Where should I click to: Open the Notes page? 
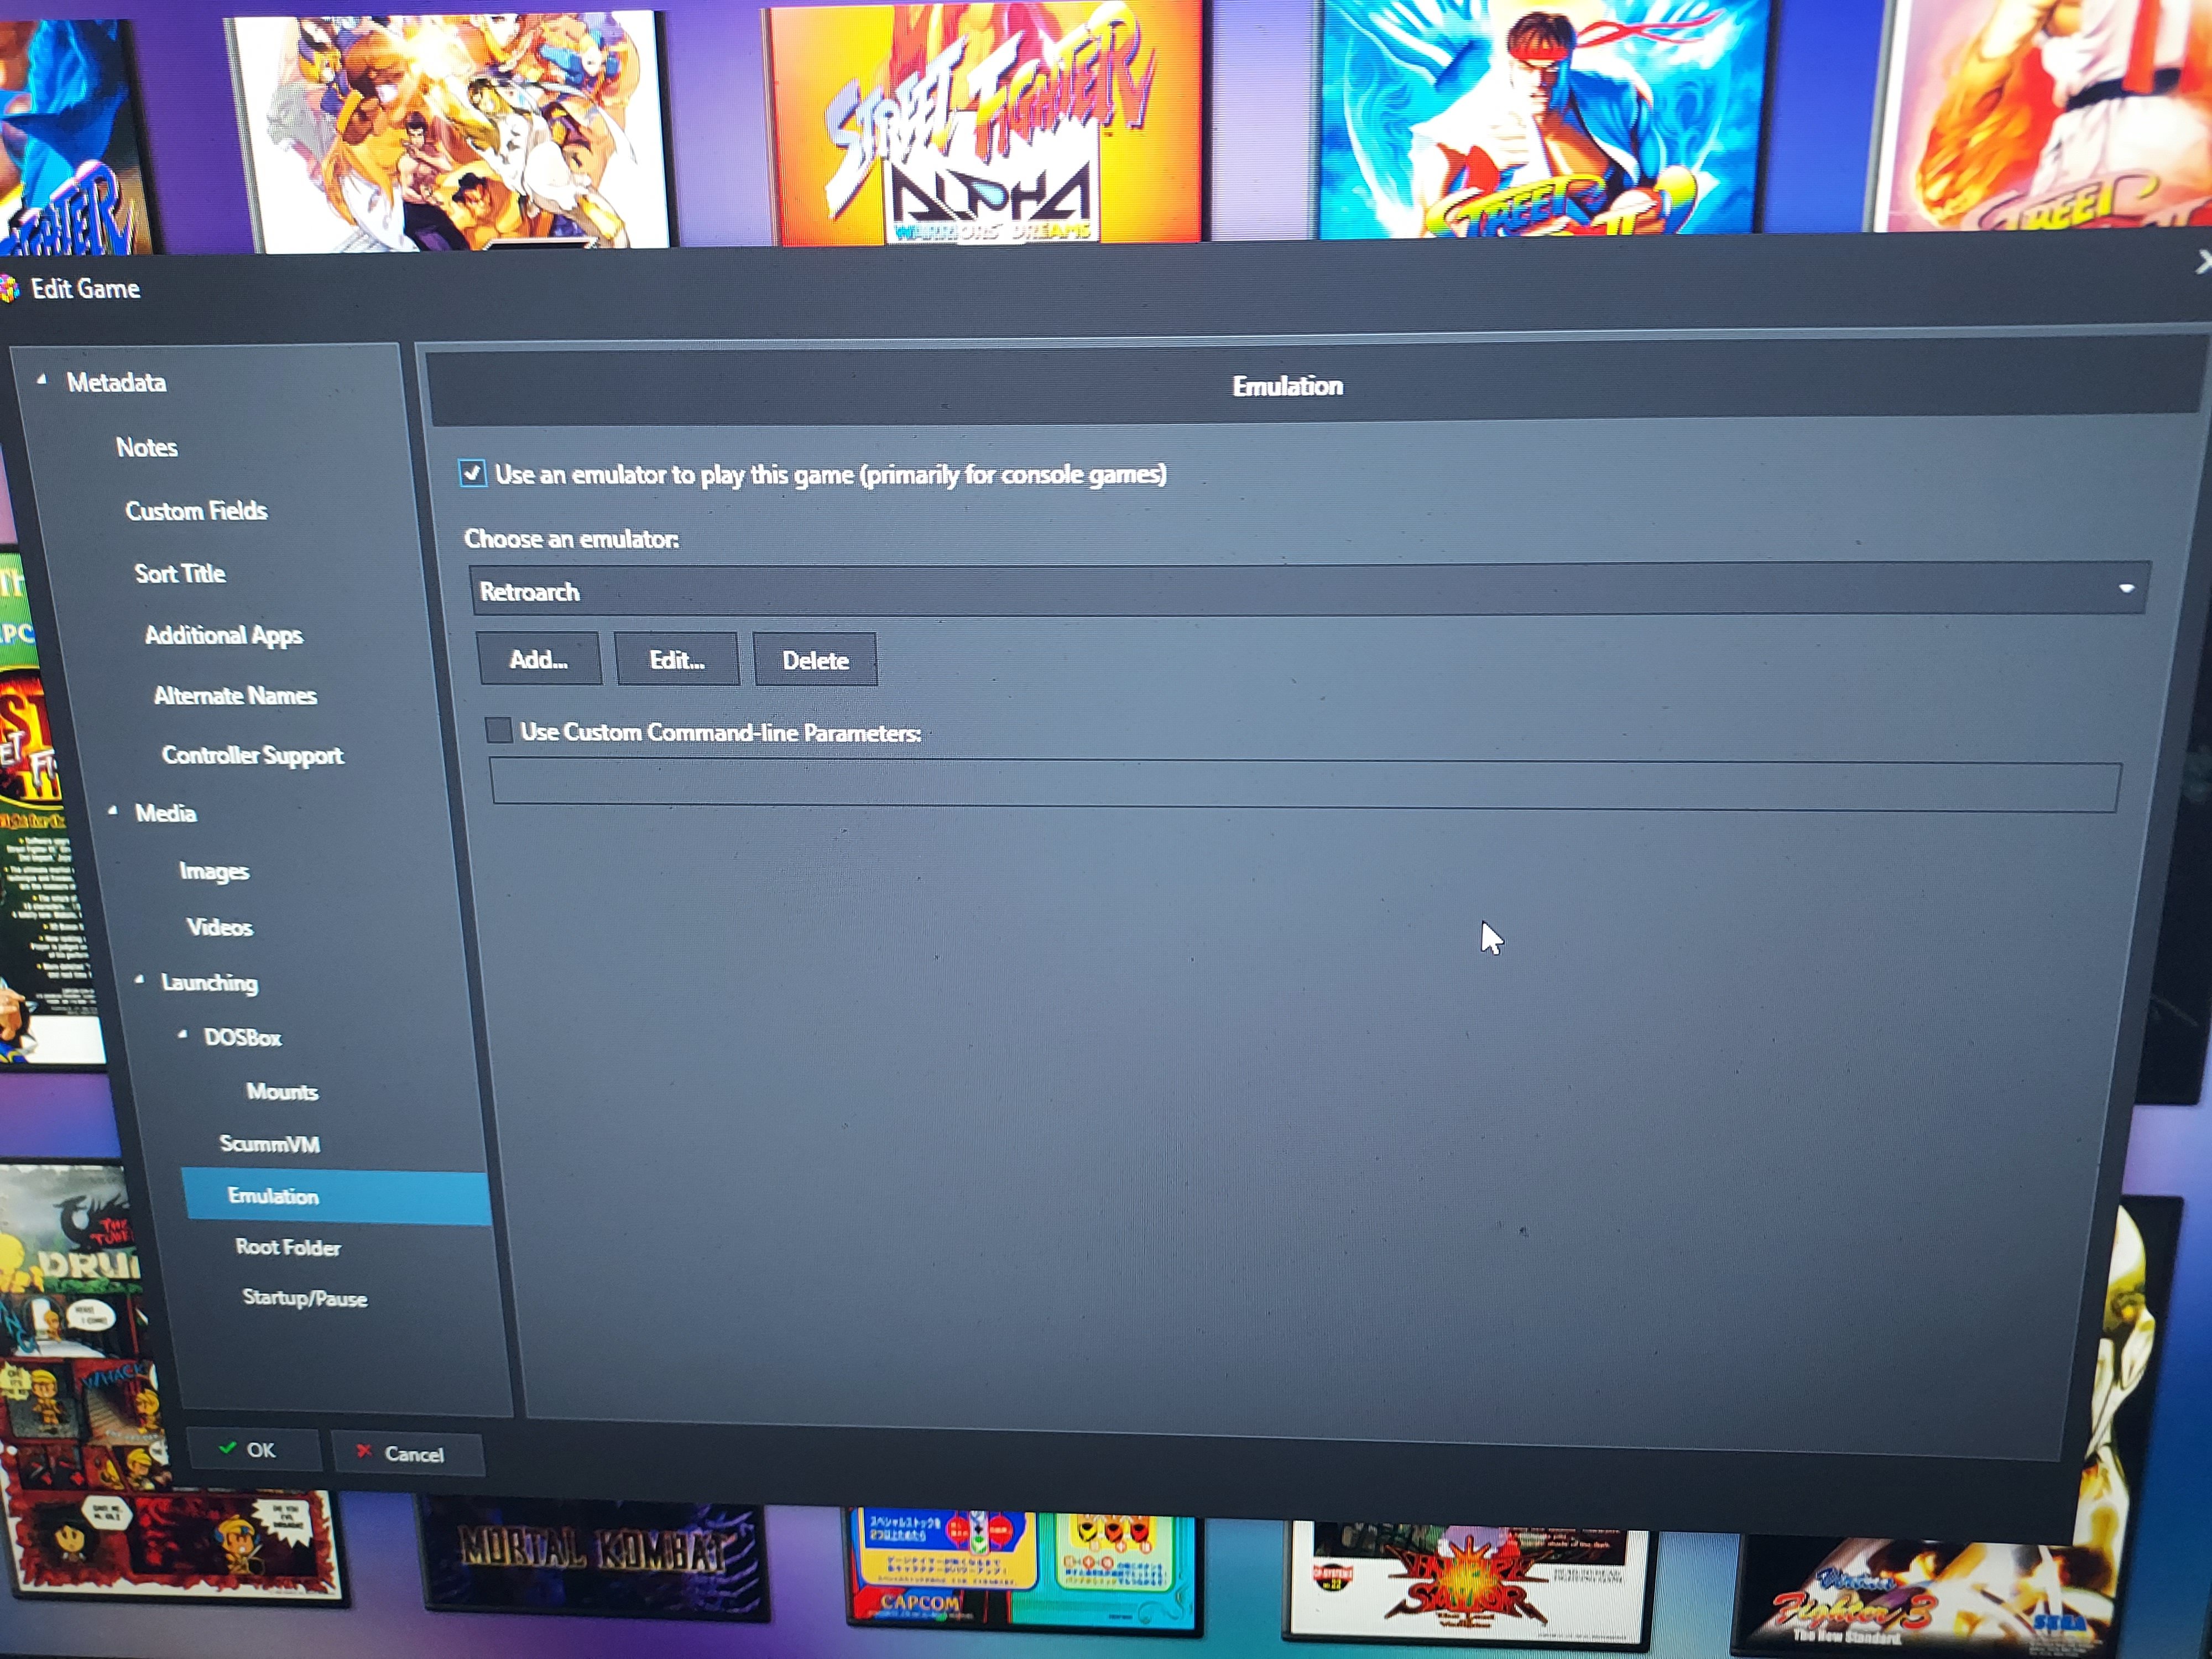click(147, 447)
